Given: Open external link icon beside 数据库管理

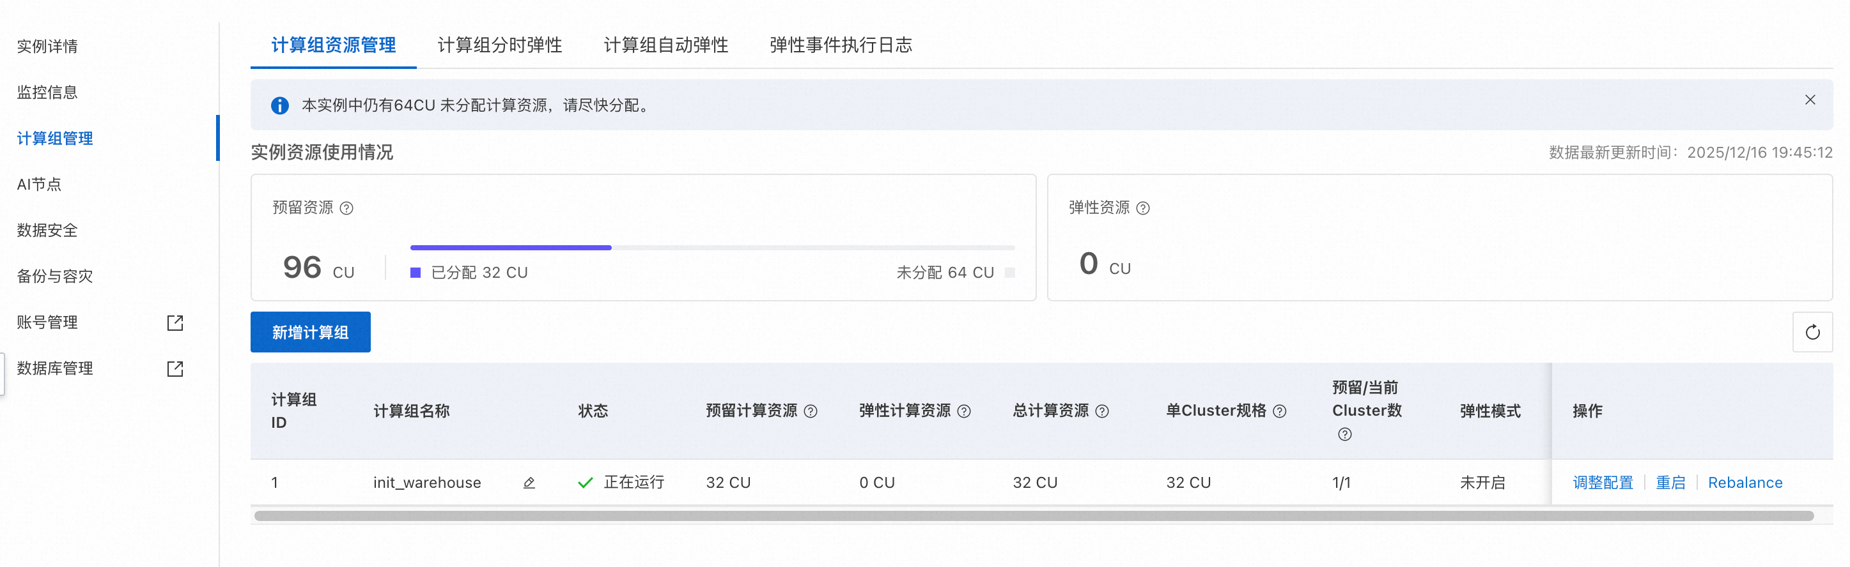Looking at the screenshot, I should [175, 369].
